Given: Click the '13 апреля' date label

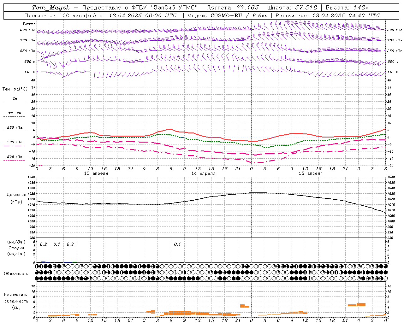Looking at the screenshot, I should (x=96, y=173).
